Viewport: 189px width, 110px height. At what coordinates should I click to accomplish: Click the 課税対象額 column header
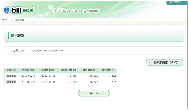[89, 70]
